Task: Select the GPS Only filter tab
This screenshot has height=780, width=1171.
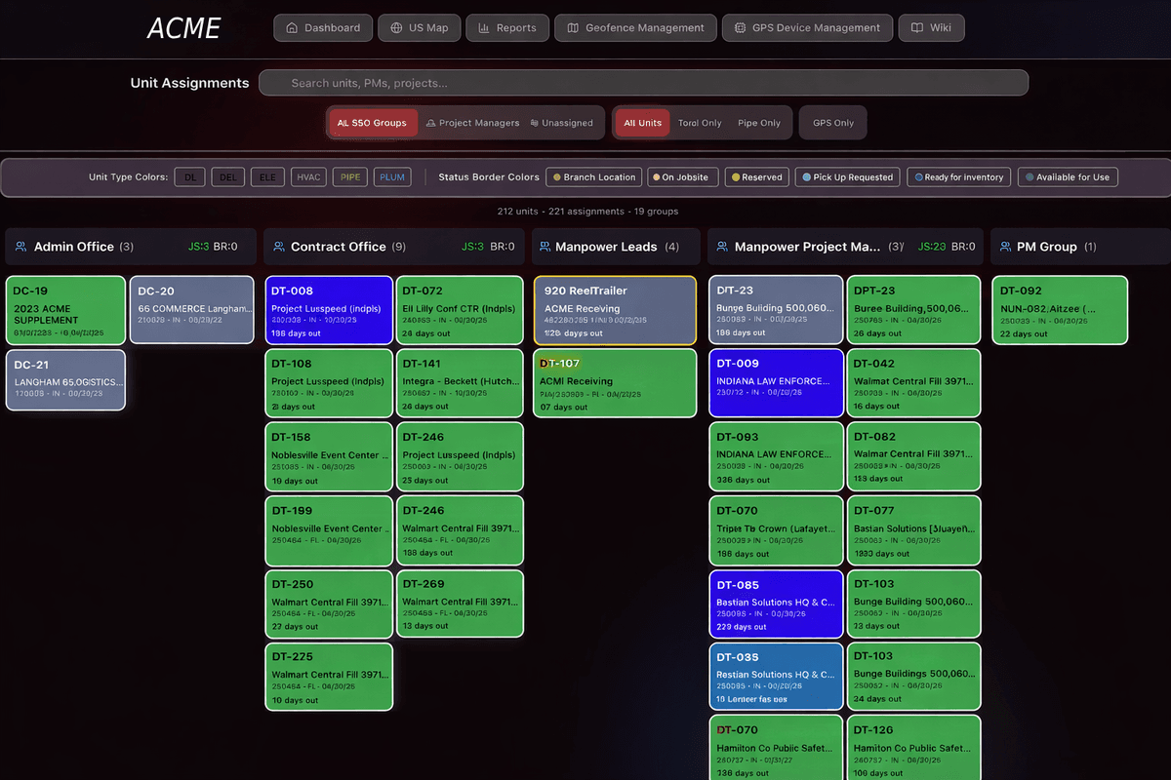Action: coord(832,122)
